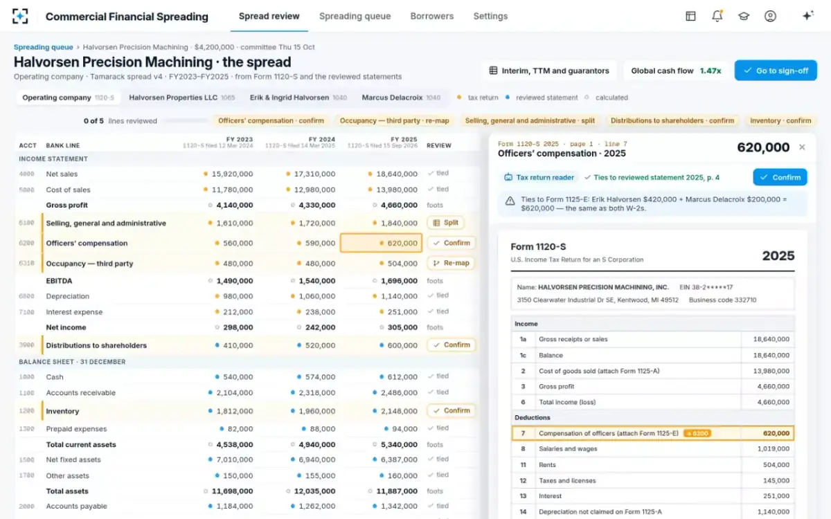Viewport: 831px width, 519px height.
Task: Click Form line 7 Compensation of officers
Action: [x=653, y=433]
